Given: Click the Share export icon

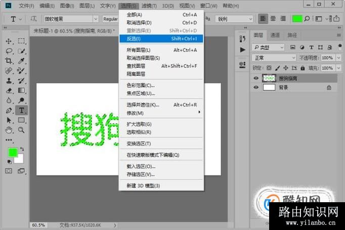Looking at the screenshot, I should coord(336,19).
